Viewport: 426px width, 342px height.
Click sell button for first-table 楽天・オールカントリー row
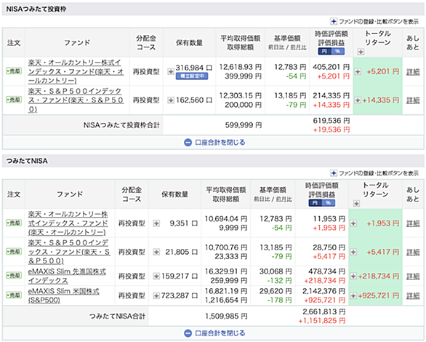(x=14, y=71)
